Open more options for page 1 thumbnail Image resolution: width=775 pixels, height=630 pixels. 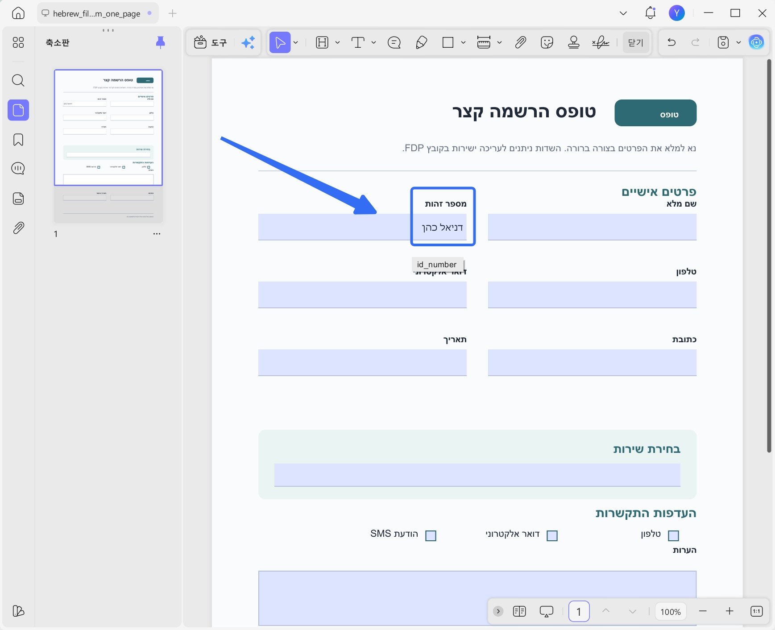[x=157, y=234]
